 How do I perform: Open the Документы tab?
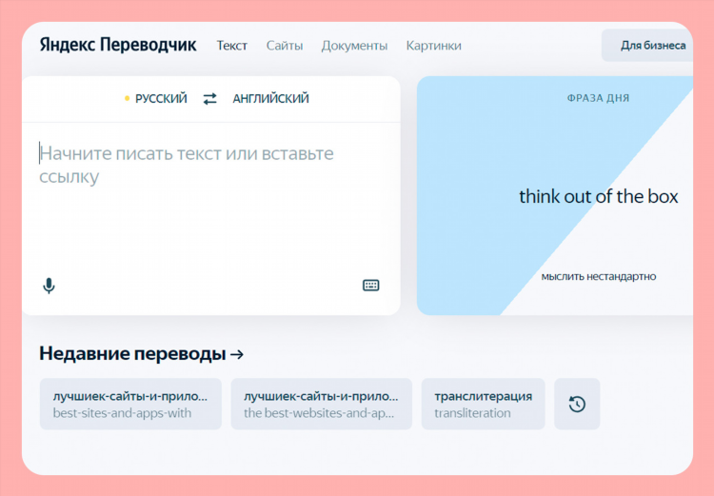[x=354, y=46]
